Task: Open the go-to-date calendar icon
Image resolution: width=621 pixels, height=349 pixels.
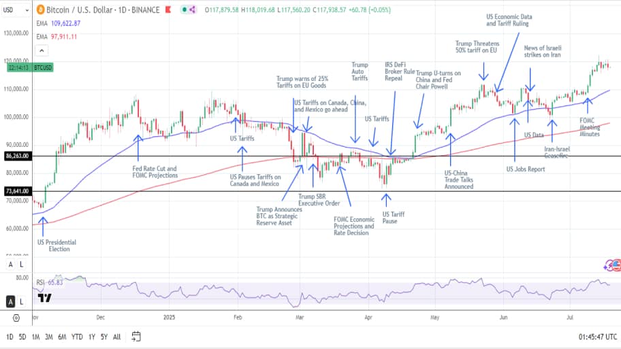Action: click(136, 337)
